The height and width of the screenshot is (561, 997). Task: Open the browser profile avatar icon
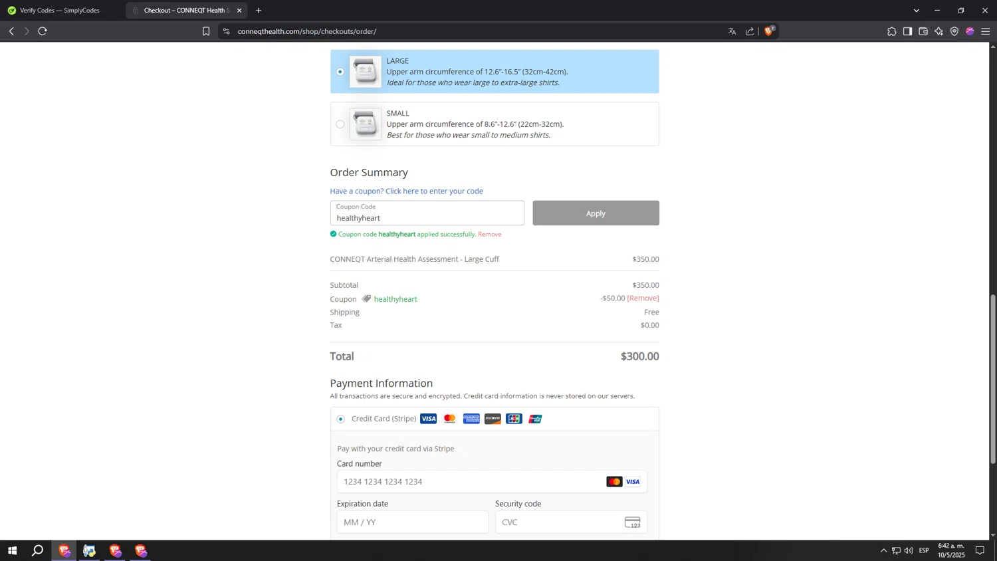click(970, 31)
